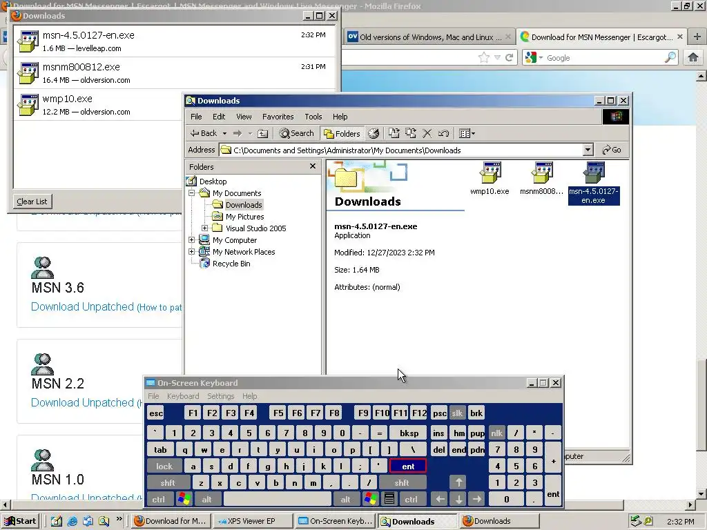Click the application menu key on keyboard
The height and width of the screenshot is (530, 707).
(x=389, y=500)
